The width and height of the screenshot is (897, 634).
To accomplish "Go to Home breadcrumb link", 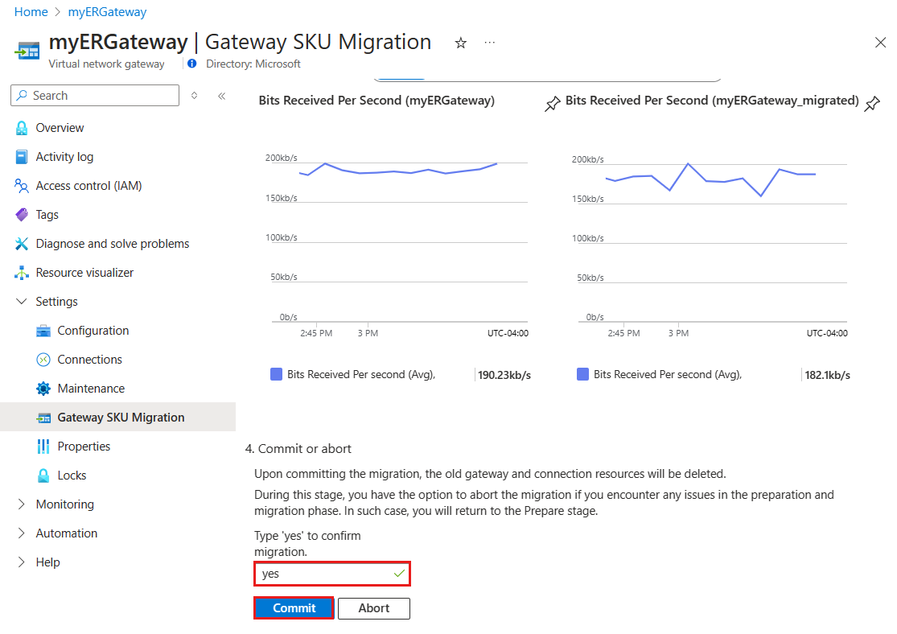I will [31, 12].
